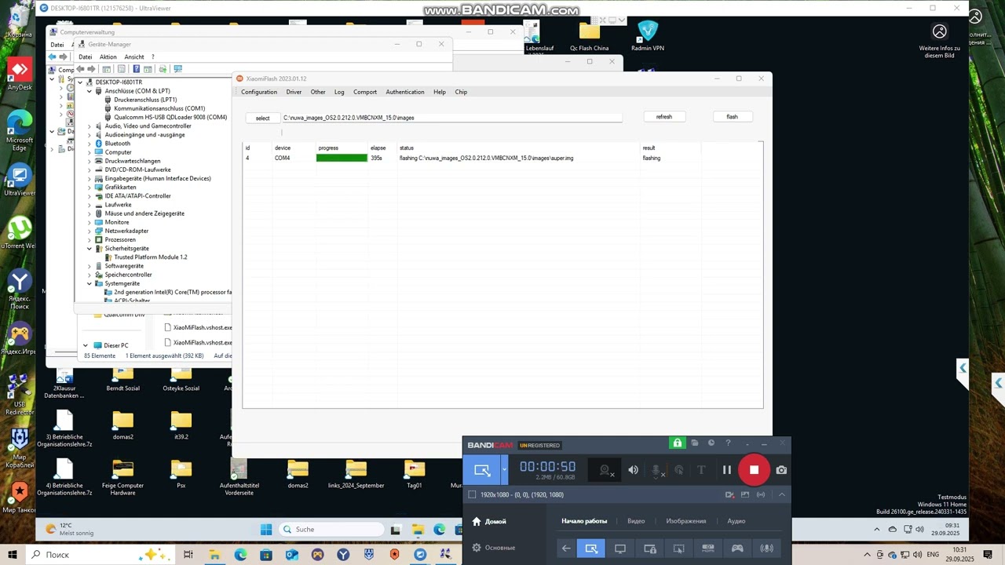The width and height of the screenshot is (1005, 565).
Task: Open UltraViewer desktop shortcut
Action: [x=20, y=181]
